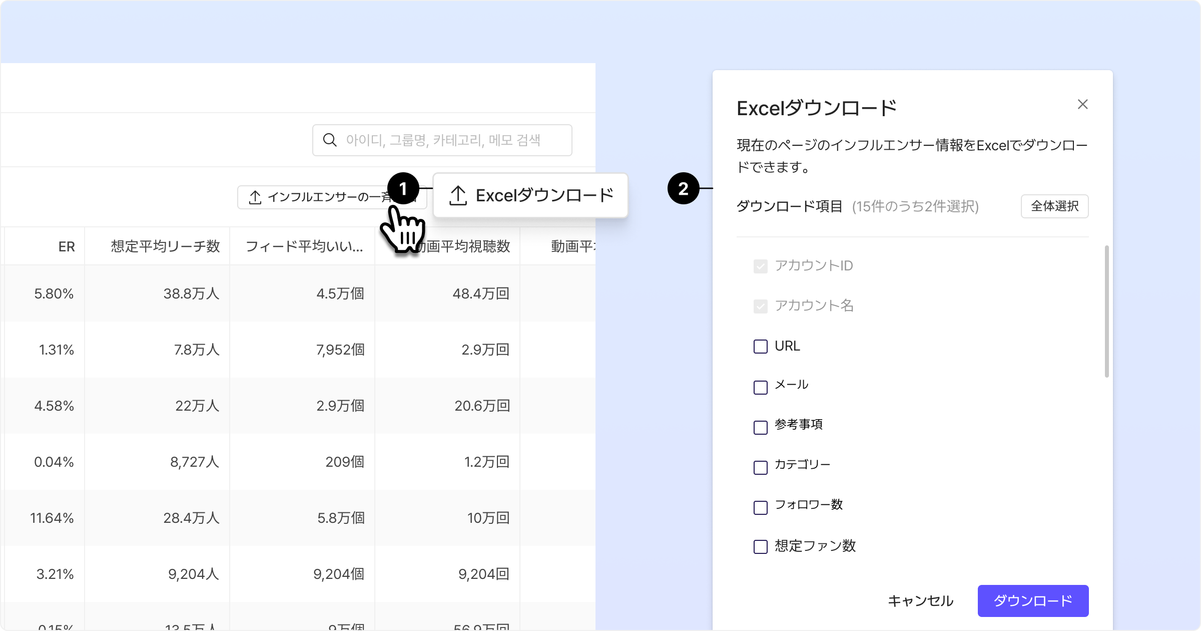Click the Excel download upload-arrow icon

(x=457, y=196)
